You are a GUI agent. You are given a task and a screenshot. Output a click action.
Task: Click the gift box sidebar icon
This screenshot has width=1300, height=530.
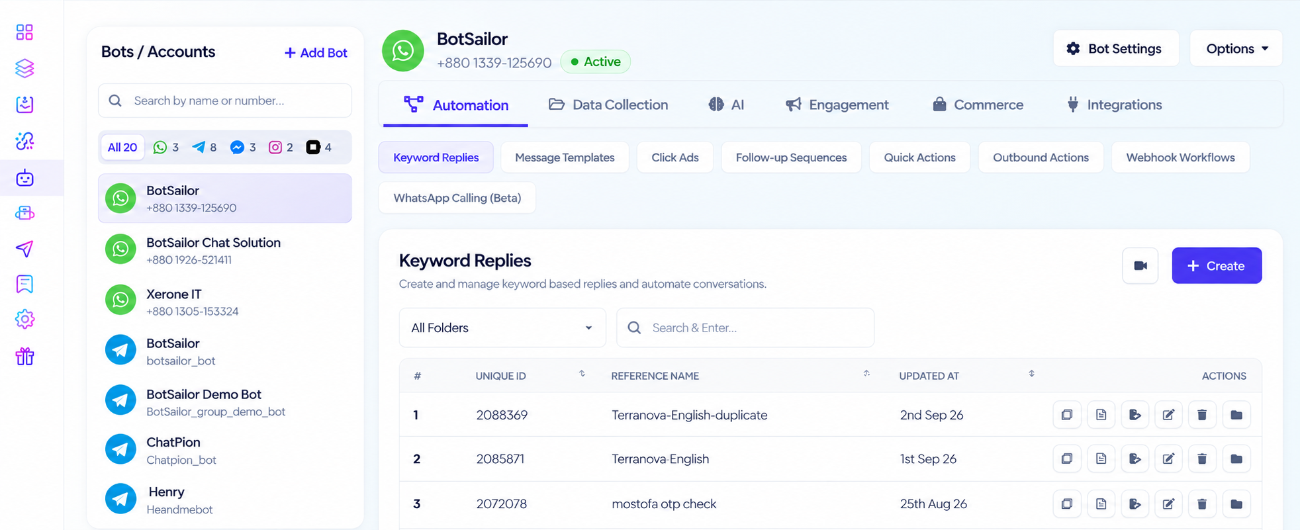coord(24,357)
